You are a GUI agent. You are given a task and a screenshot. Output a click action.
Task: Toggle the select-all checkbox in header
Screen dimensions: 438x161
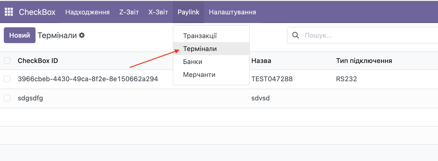tap(7, 61)
